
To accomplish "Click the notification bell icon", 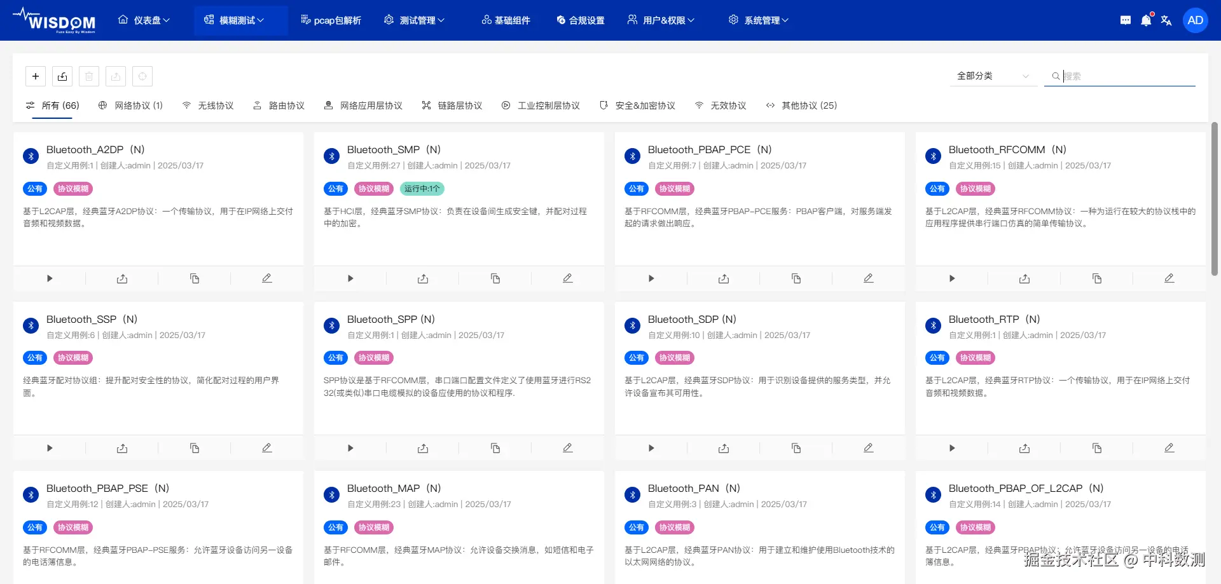I will coord(1146,20).
